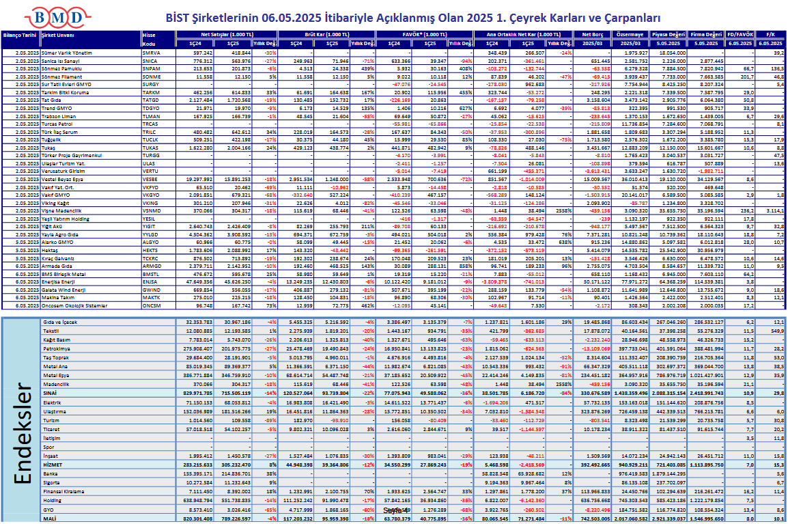Image resolution: width=788 pixels, height=524 pixels.
Task: Select the MAKTK ticker code
Action: pyautogui.click(x=152, y=298)
